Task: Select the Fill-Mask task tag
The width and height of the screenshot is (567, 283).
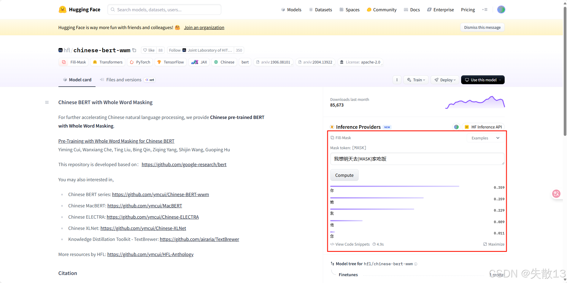Action: click(74, 62)
